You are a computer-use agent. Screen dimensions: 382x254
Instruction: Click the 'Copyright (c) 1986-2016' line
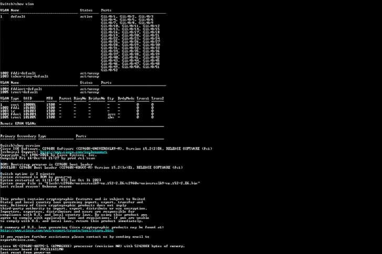pos(48,155)
